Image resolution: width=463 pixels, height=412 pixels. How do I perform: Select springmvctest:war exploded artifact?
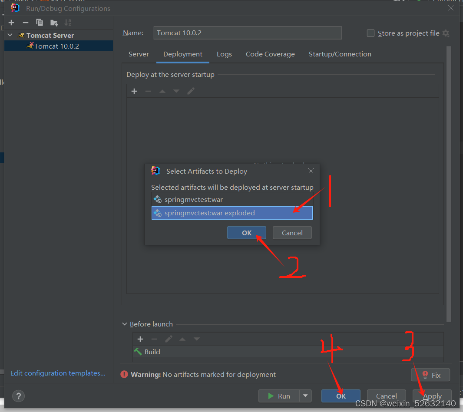pos(232,213)
